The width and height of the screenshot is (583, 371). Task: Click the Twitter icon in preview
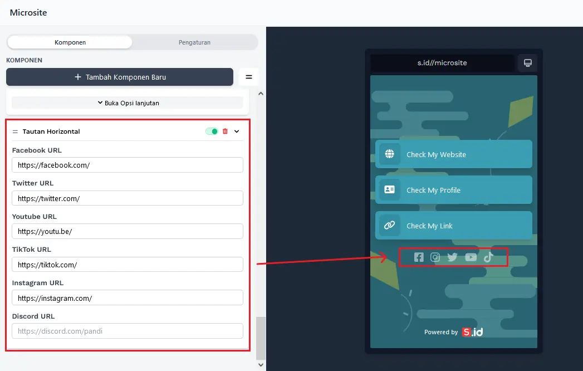(x=452, y=257)
